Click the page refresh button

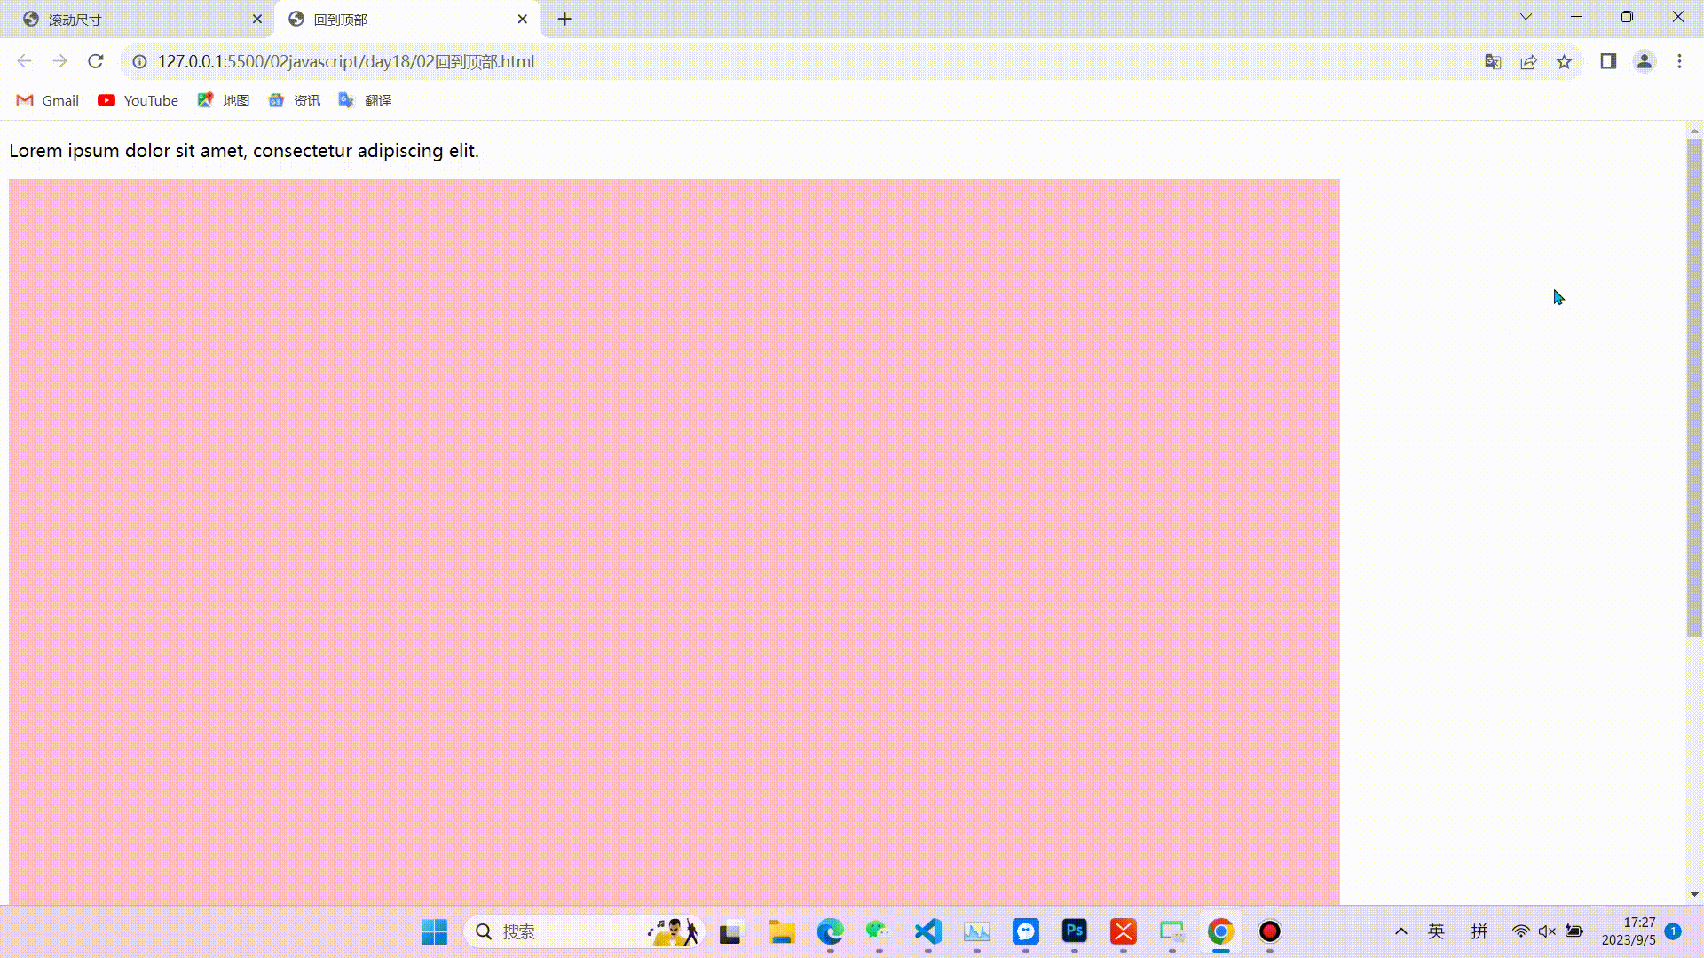click(x=96, y=62)
